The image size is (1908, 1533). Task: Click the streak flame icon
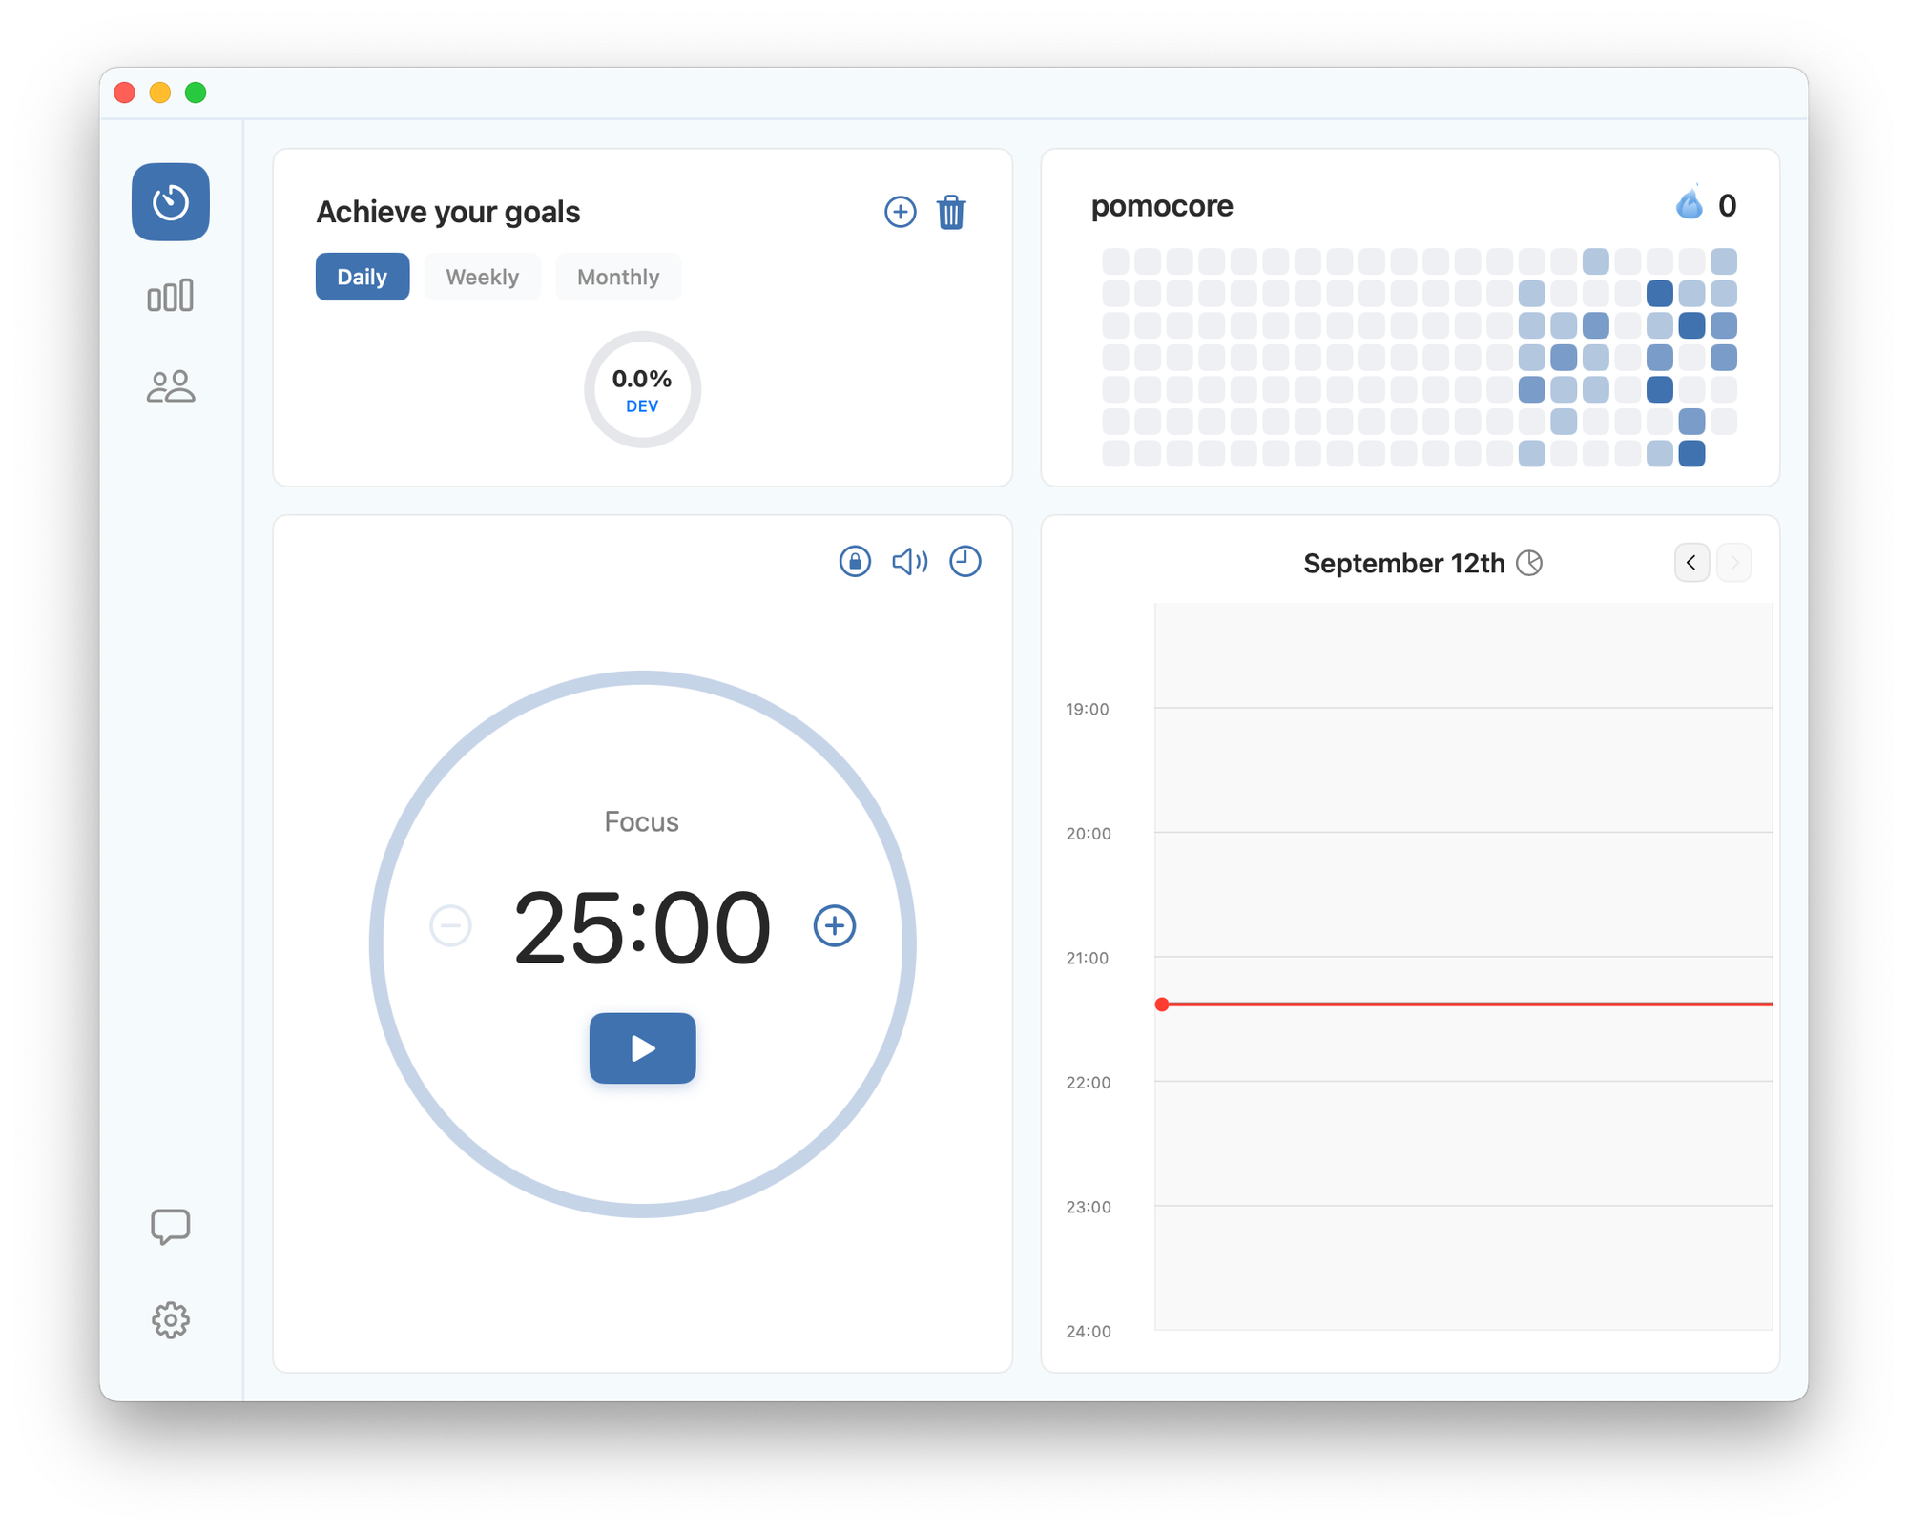(1690, 204)
